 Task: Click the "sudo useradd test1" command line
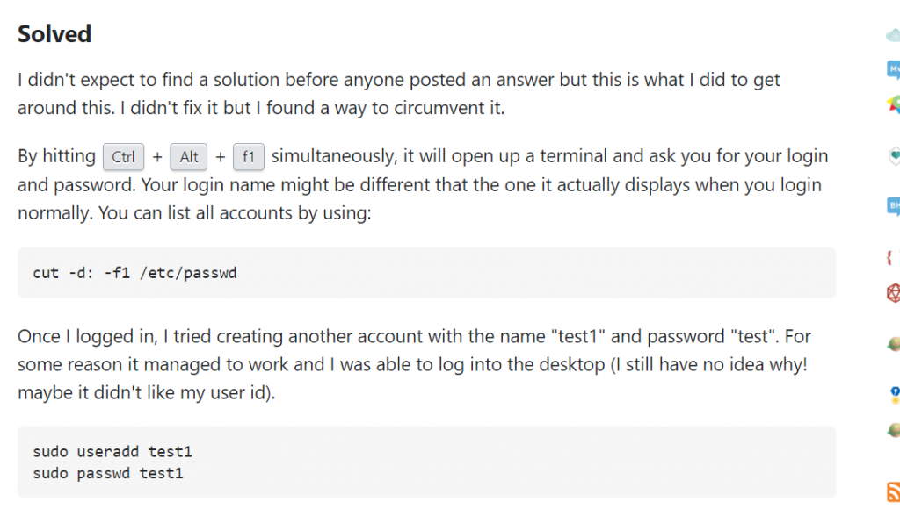coord(112,452)
